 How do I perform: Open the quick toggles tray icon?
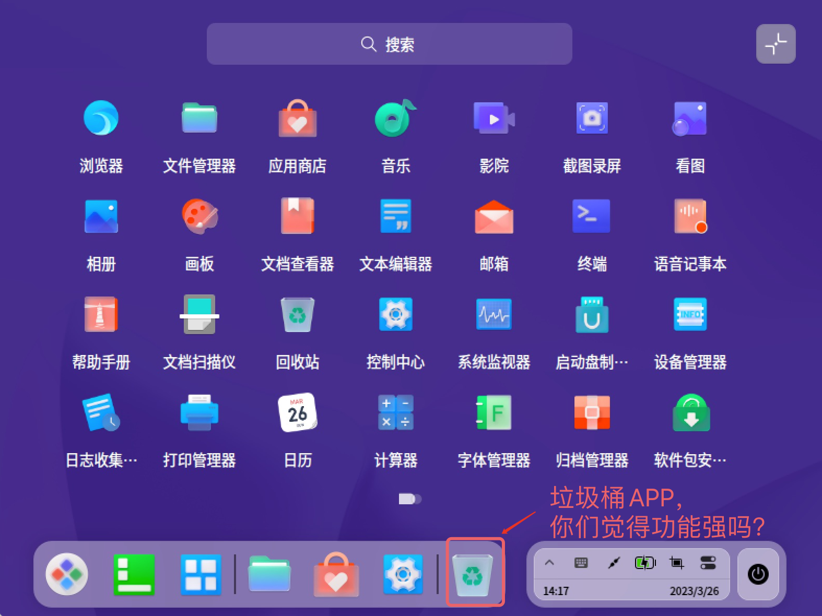(x=708, y=563)
